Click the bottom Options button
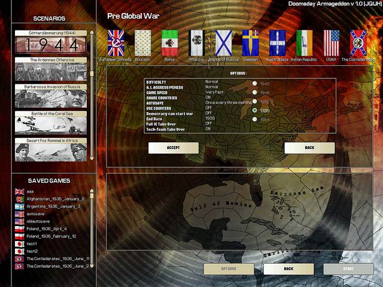This screenshot has height=287, width=383. 229,268
